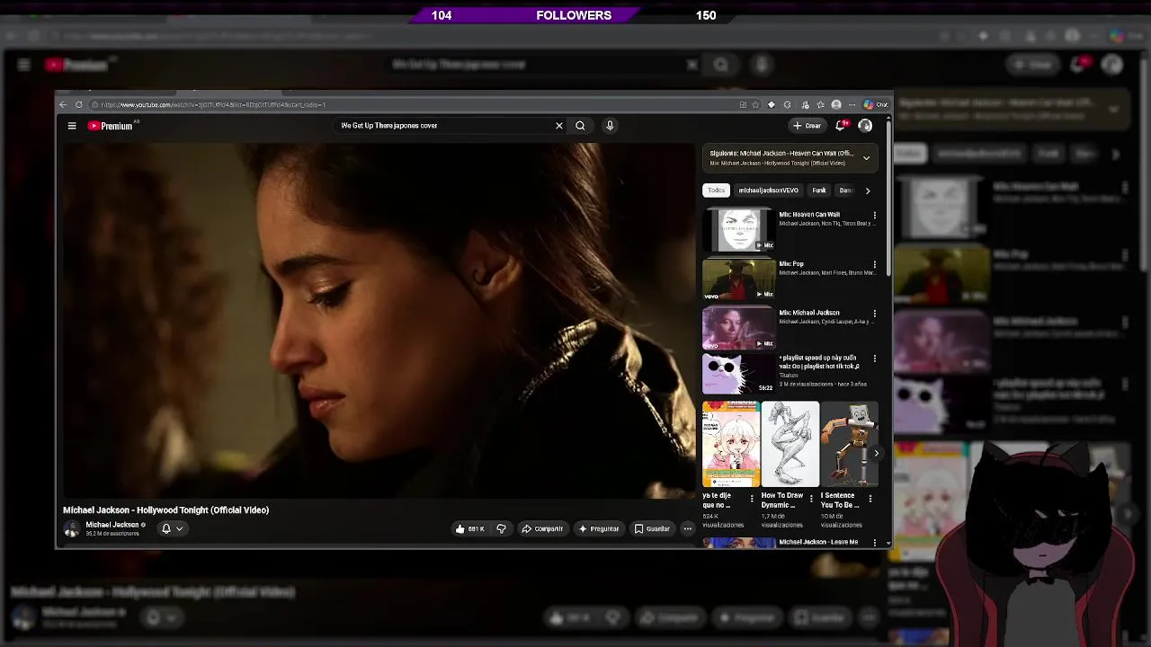Open options for the speed up playlist
Viewport: 1151px width, 647px height.
(874, 359)
